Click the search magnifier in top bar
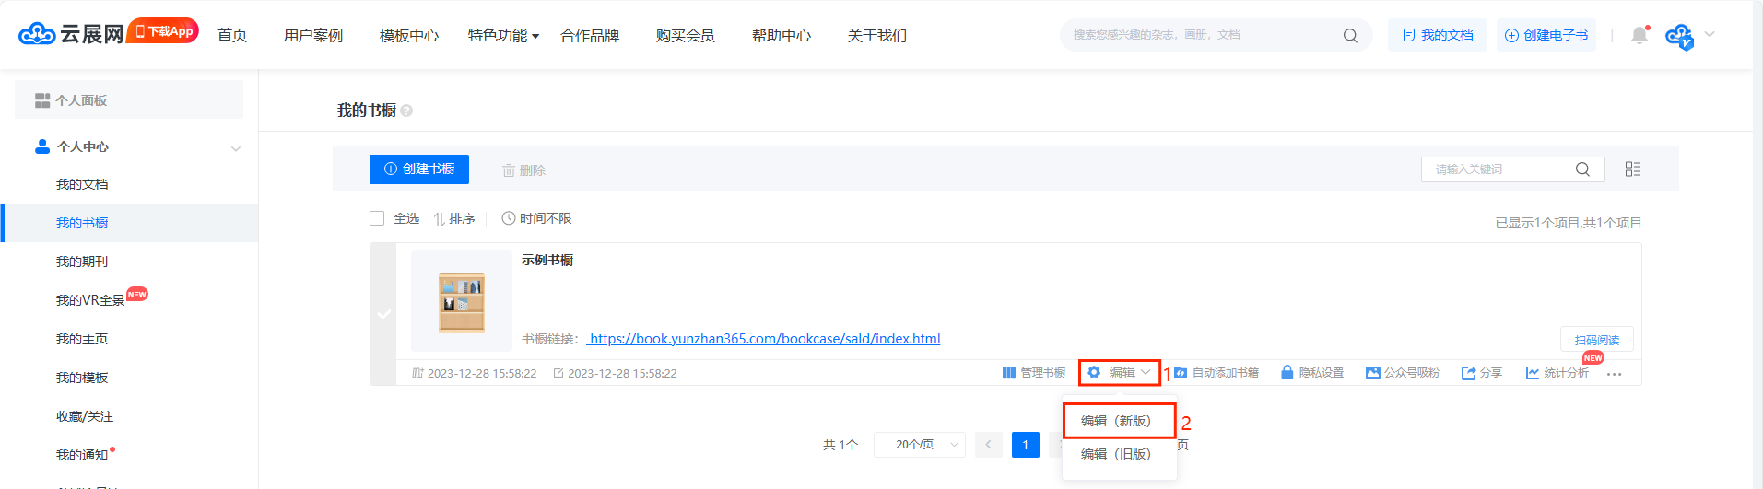1763x489 pixels. (x=1350, y=36)
